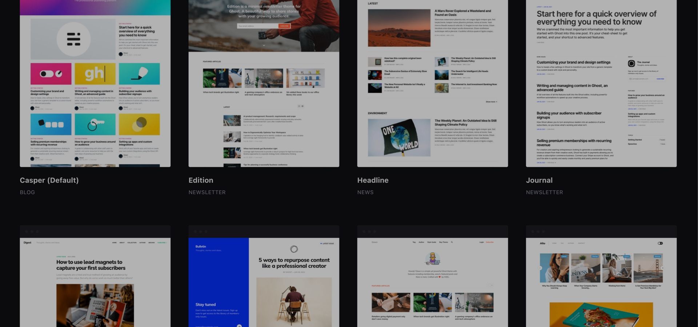Image resolution: width=698 pixels, height=327 pixels.
Task: Click the pink toggle-switch tile in Casper preview
Action: (x=51, y=74)
